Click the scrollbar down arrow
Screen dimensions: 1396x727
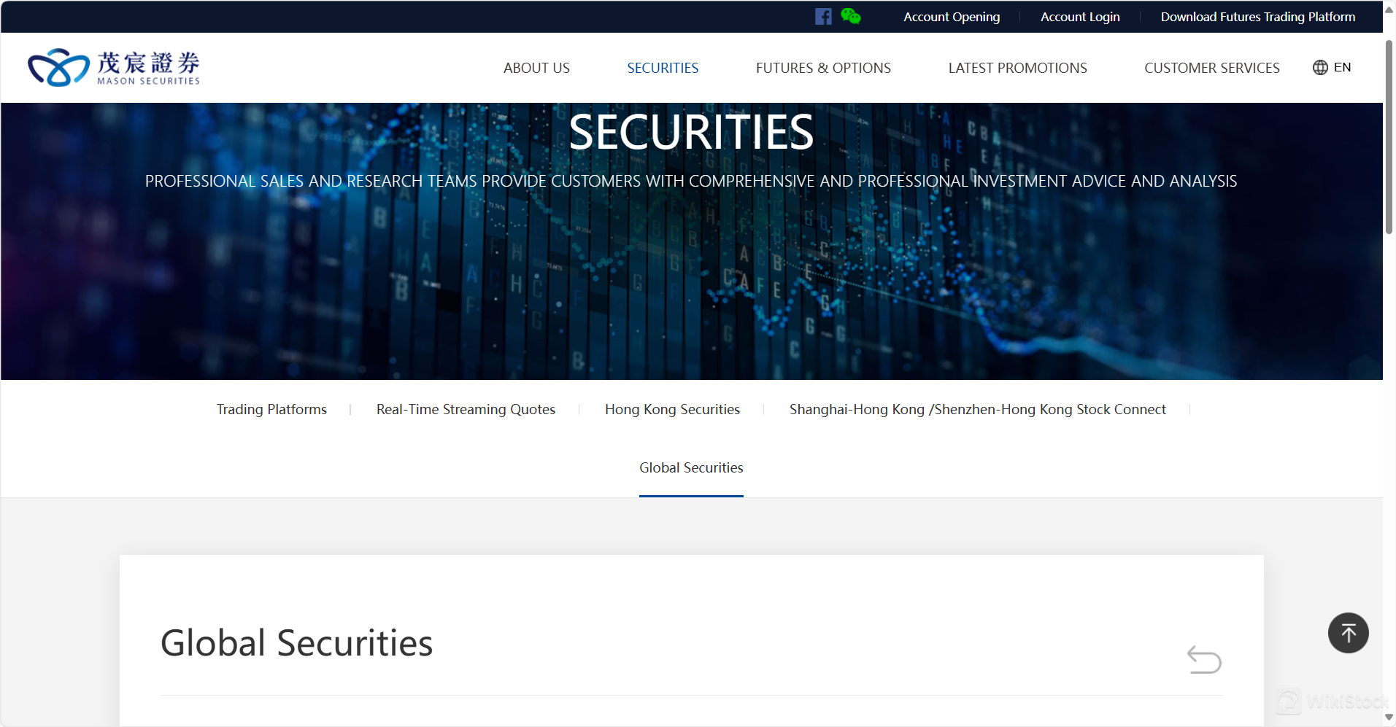[1389, 718]
